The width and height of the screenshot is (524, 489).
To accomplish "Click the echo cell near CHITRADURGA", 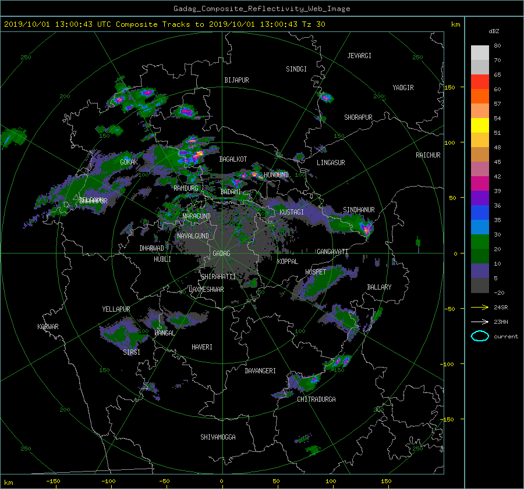I will (306, 382).
